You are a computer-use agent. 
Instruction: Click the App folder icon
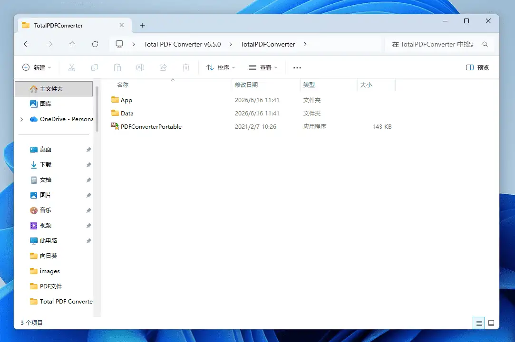click(x=115, y=99)
